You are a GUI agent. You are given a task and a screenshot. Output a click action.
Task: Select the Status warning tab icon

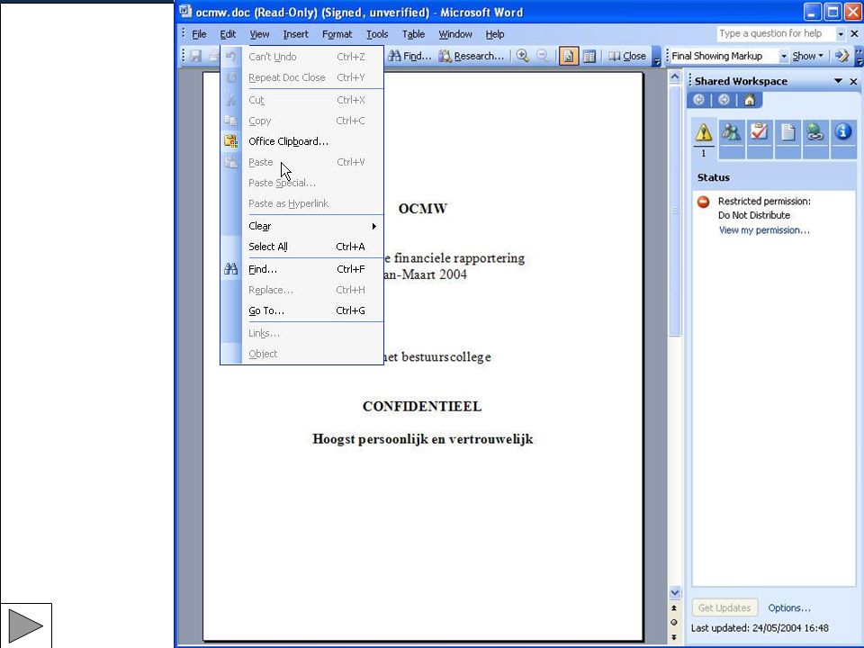(704, 132)
